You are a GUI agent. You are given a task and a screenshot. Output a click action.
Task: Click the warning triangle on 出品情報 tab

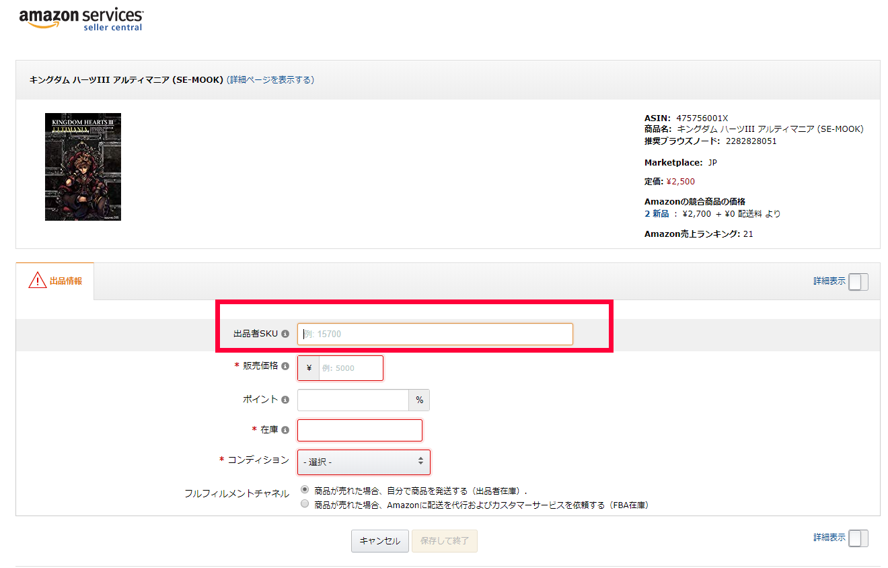[38, 281]
